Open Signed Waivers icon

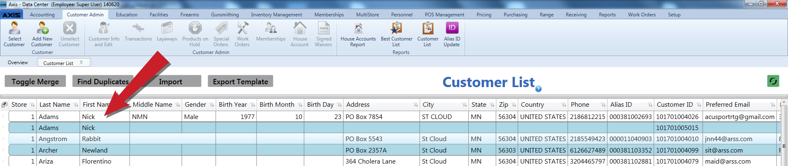pyautogui.click(x=323, y=34)
